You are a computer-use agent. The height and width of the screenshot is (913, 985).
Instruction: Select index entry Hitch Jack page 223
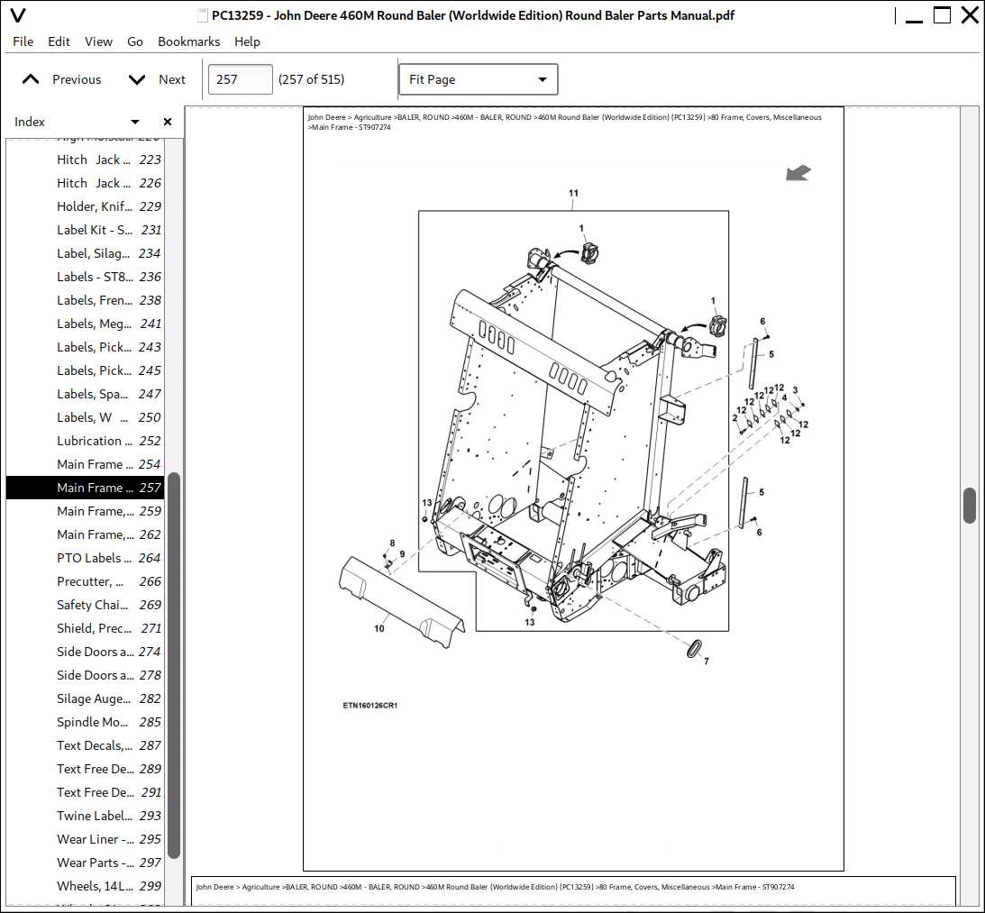[x=85, y=160]
